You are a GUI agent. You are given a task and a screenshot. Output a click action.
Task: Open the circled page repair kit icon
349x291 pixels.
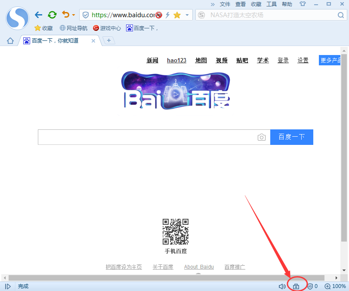click(296, 286)
